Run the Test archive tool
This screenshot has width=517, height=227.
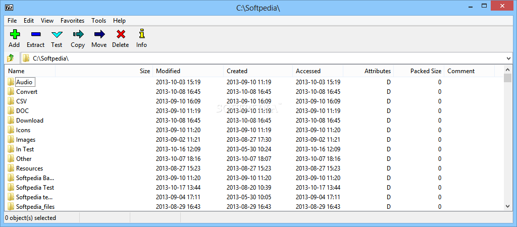(57, 34)
